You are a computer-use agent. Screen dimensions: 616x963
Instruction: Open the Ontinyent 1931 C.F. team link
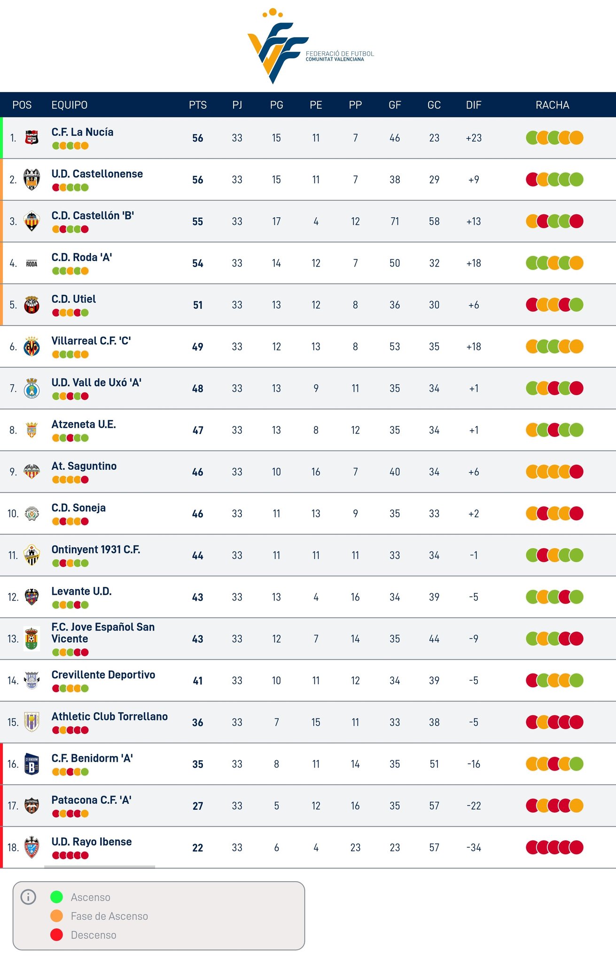point(96,550)
